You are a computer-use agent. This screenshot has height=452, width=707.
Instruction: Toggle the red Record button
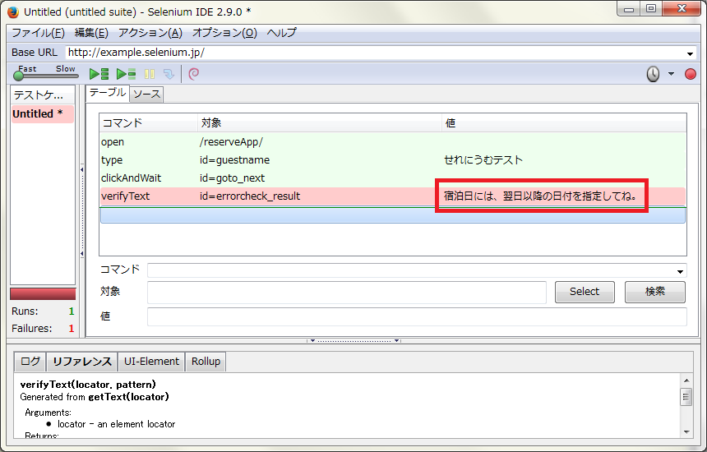690,74
